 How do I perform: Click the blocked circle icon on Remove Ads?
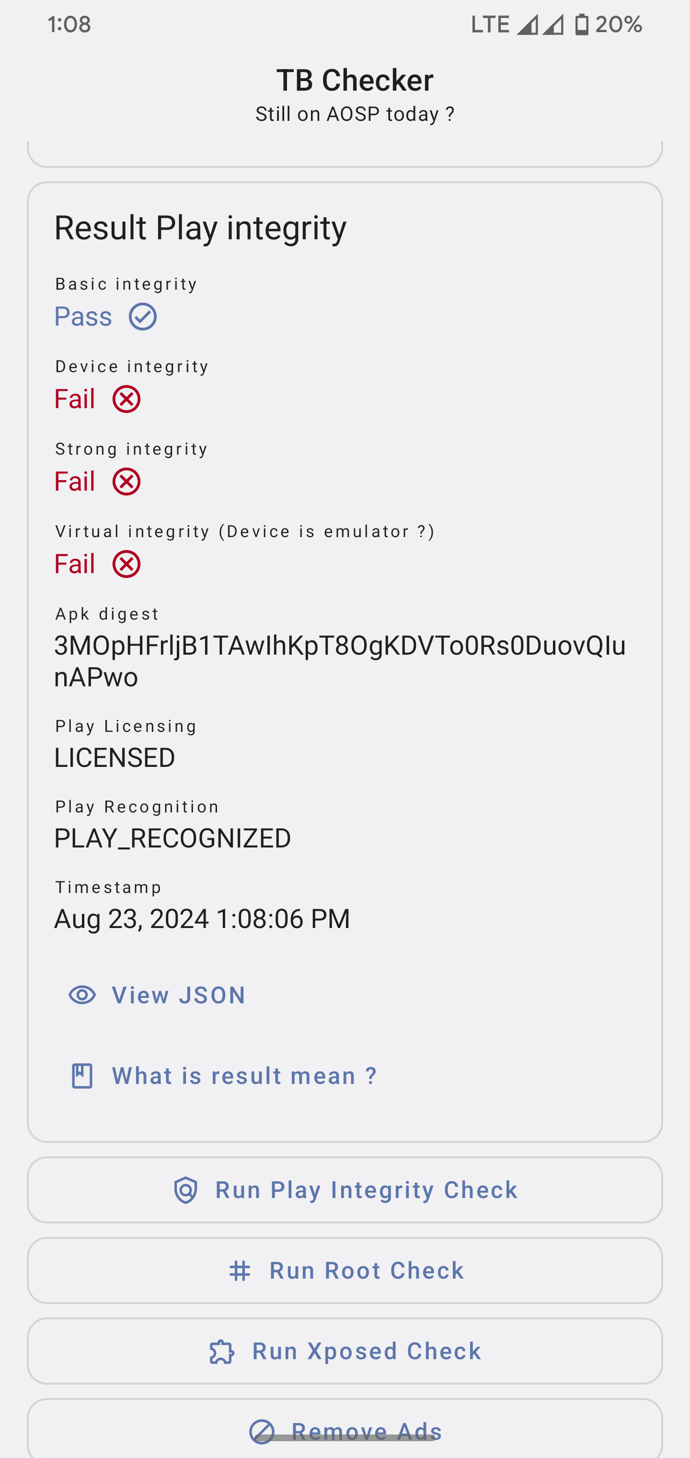tap(262, 1432)
